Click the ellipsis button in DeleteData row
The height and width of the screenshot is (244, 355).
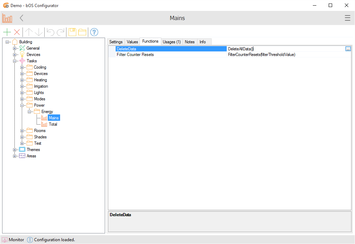pyautogui.click(x=348, y=49)
